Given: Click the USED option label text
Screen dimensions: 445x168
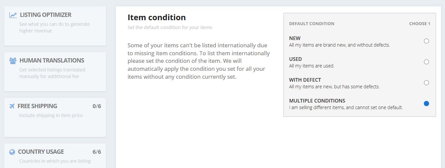Looking at the screenshot, I should [x=295, y=59].
